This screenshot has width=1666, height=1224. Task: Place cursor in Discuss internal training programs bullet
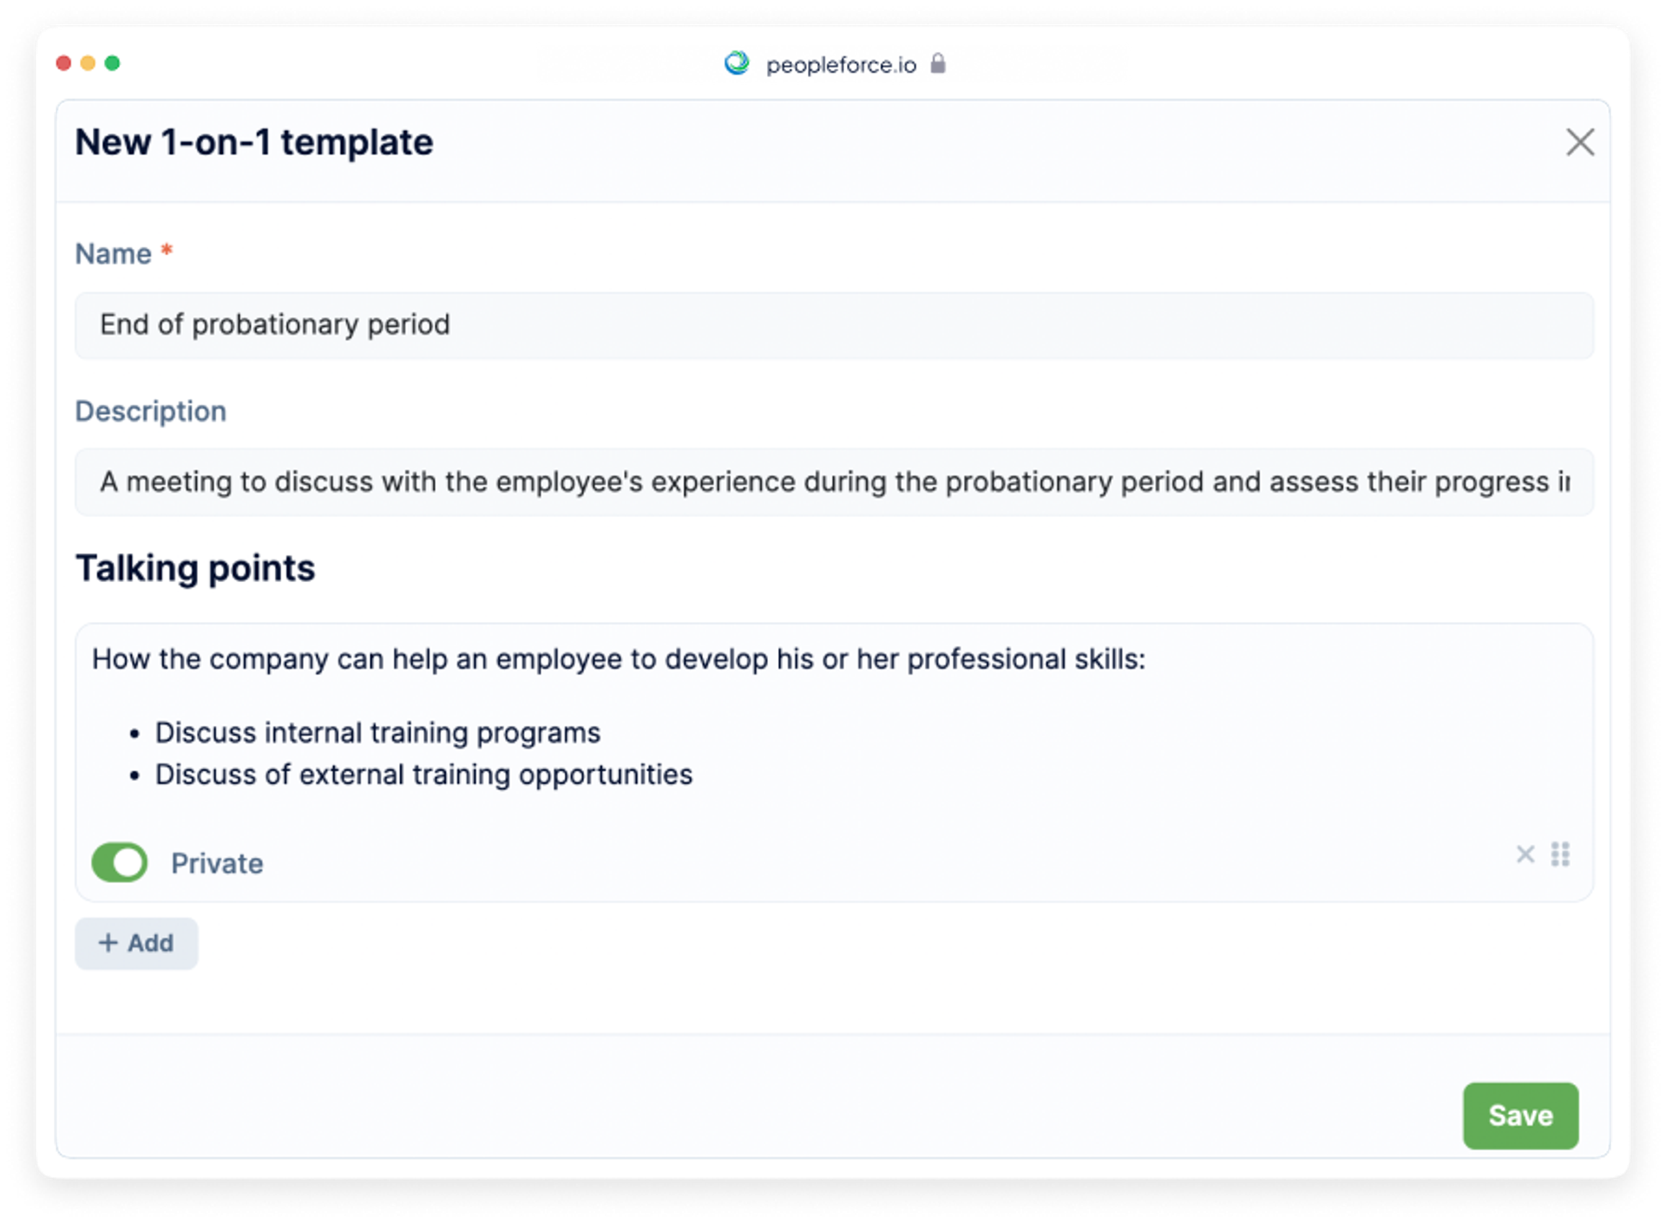click(x=377, y=733)
